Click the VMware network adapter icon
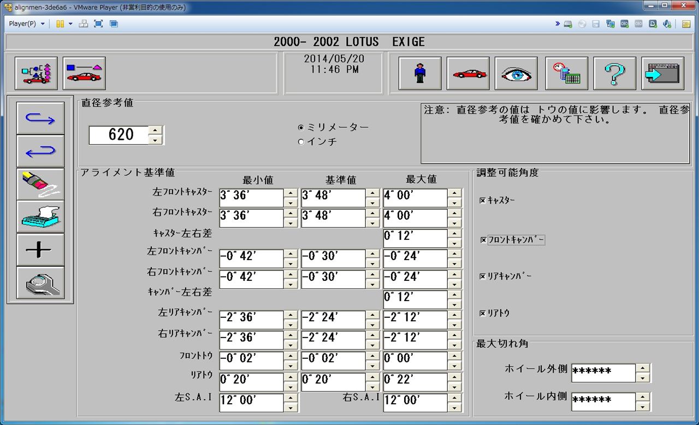The height and width of the screenshot is (425, 699). coord(610,24)
